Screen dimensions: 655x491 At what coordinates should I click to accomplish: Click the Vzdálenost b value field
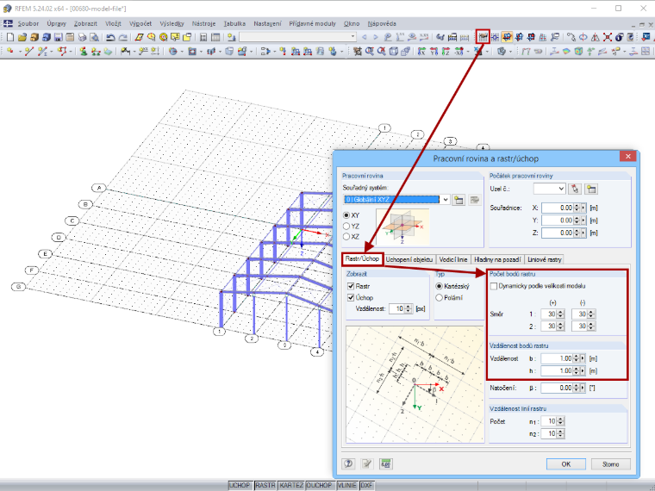pos(557,358)
